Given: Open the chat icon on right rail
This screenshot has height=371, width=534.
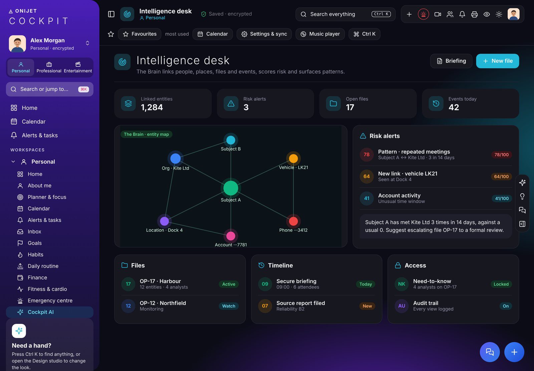Looking at the screenshot, I should 522,210.
